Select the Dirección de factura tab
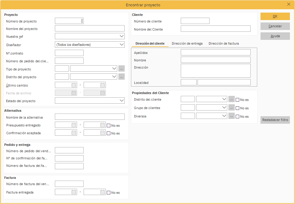Image resolution: width=295 pixels, height=204 pixels. point(224,43)
